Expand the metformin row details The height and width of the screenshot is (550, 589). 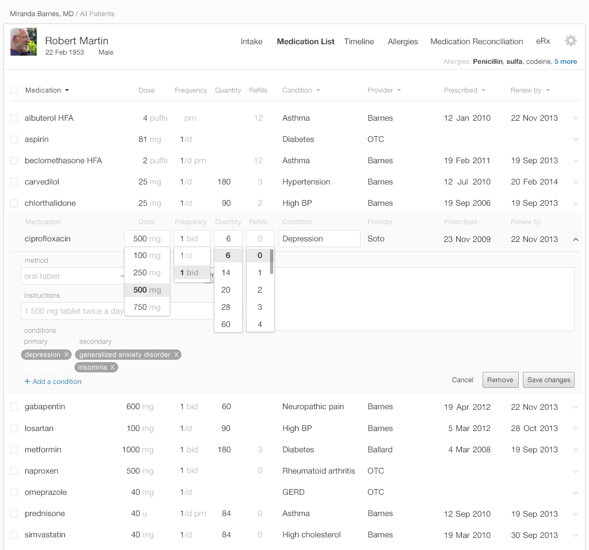click(x=576, y=450)
